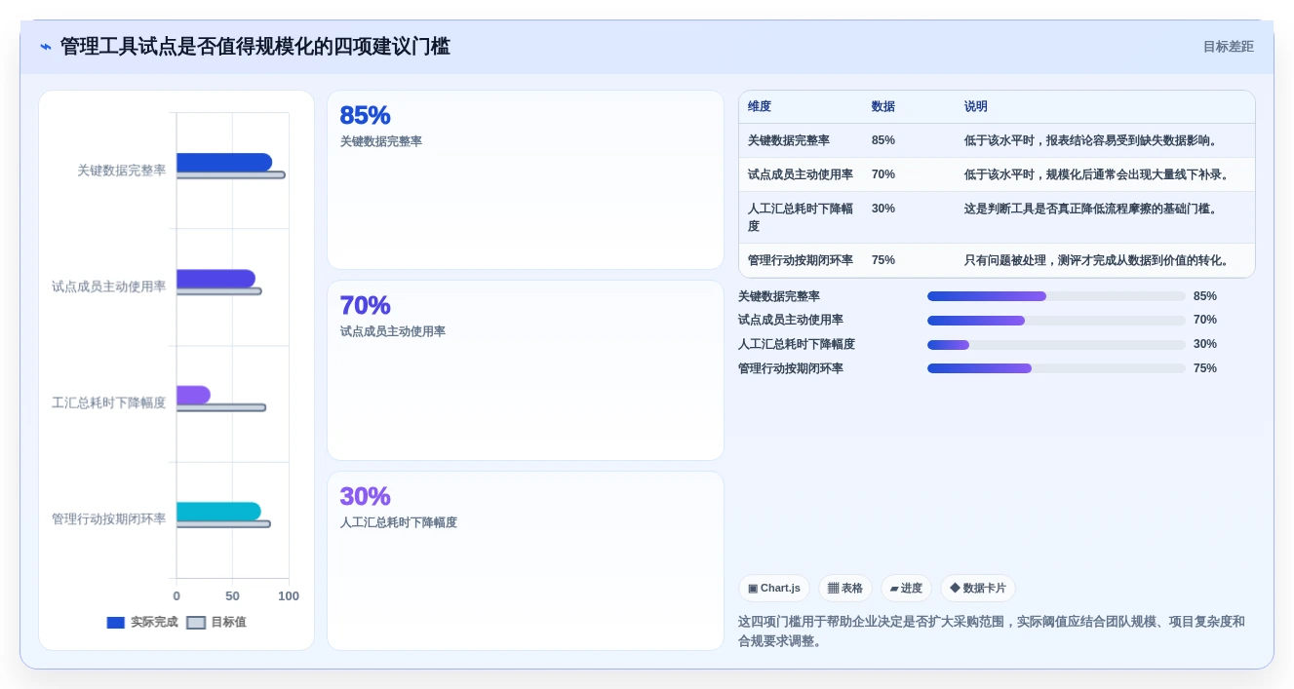Click the 试点成员主动使用率 y-axis label on chart
The height and width of the screenshot is (689, 1294).
click(x=109, y=287)
